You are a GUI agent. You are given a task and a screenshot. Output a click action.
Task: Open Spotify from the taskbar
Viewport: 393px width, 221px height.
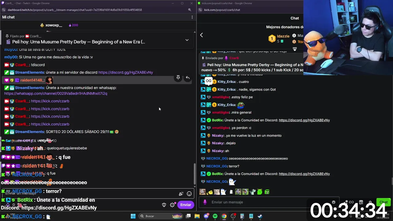[x=215, y=216]
